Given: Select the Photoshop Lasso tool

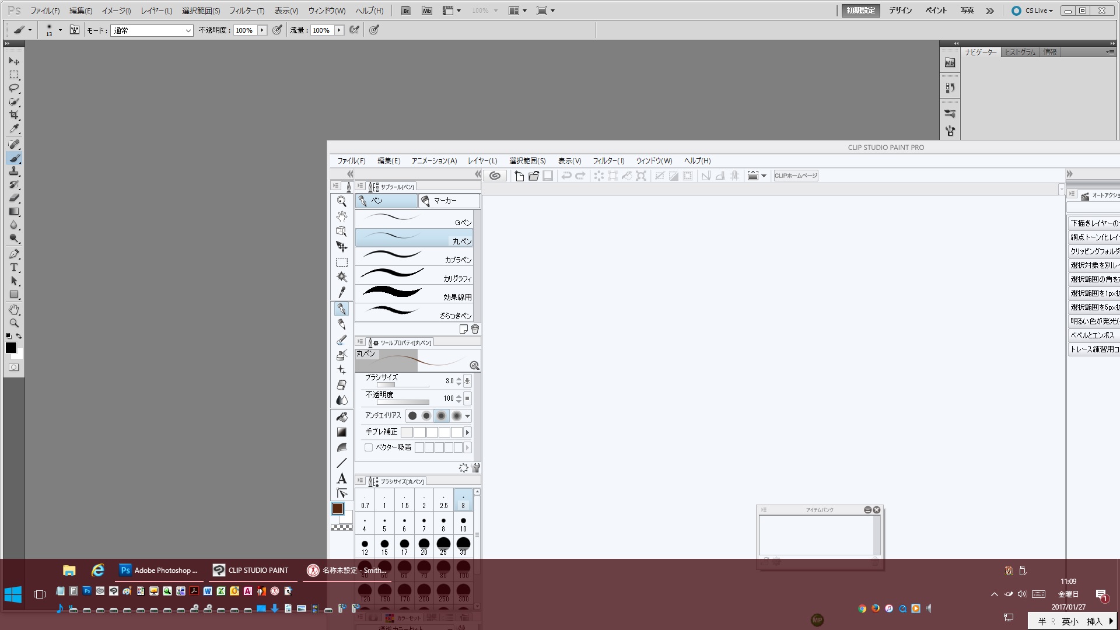Looking at the screenshot, I should pyautogui.click(x=14, y=88).
